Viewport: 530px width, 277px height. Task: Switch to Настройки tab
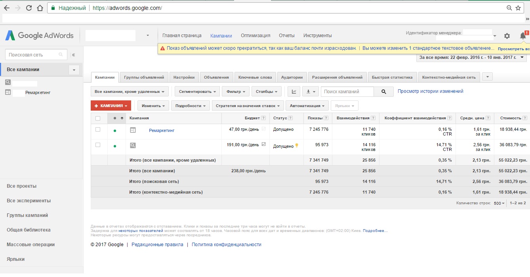[x=184, y=77]
